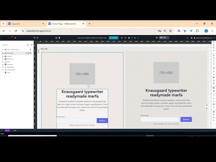Image resolution: width=216 pixels, height=162 pixels.
Task: Open the tab search dropdown
Action: click(x=3, y=24)
